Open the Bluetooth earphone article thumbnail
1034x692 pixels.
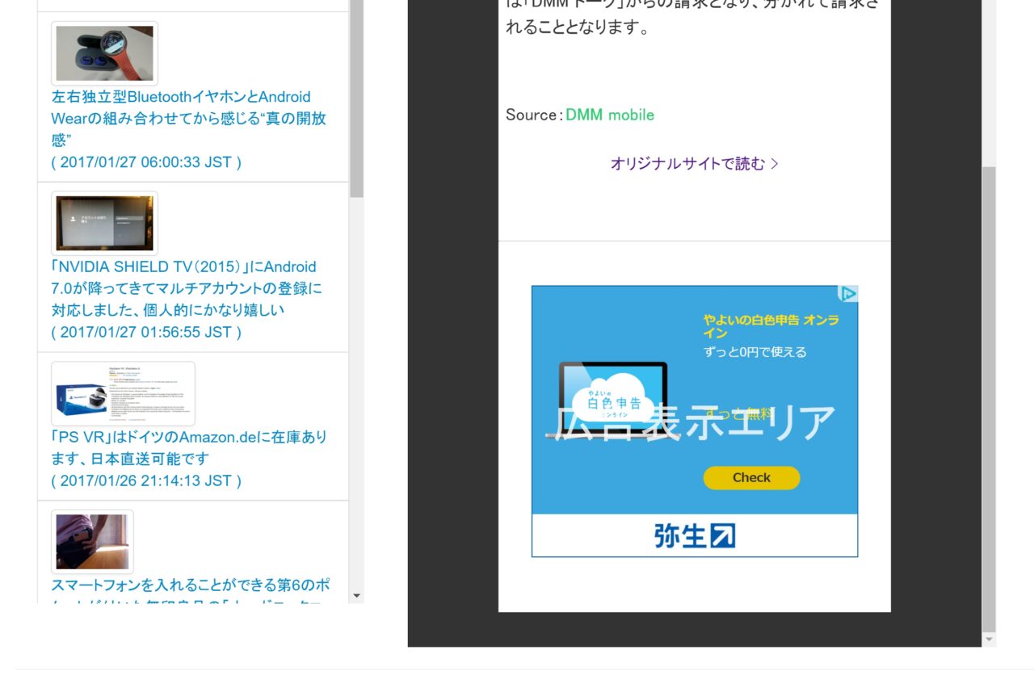click(x=104, y=53)
